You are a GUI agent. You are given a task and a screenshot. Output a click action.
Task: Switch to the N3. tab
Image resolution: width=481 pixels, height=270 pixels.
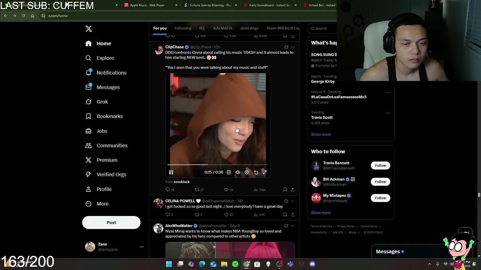pyautogui.click(x=202, y=28)
